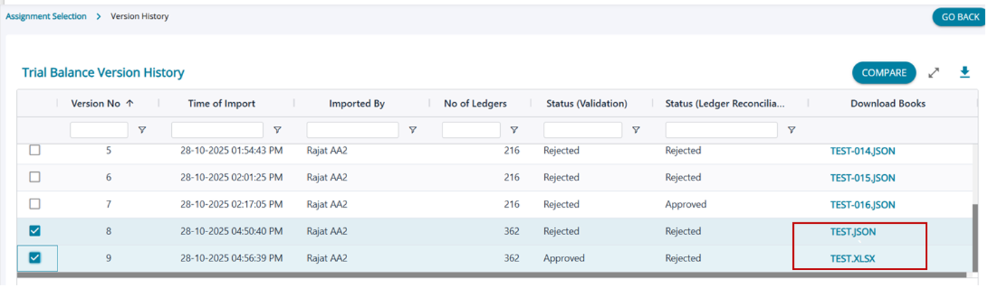Viewport: 986px width, 286px height.
Task: Click the Version History breadcrumb item
Action: [x=140, y=16]
